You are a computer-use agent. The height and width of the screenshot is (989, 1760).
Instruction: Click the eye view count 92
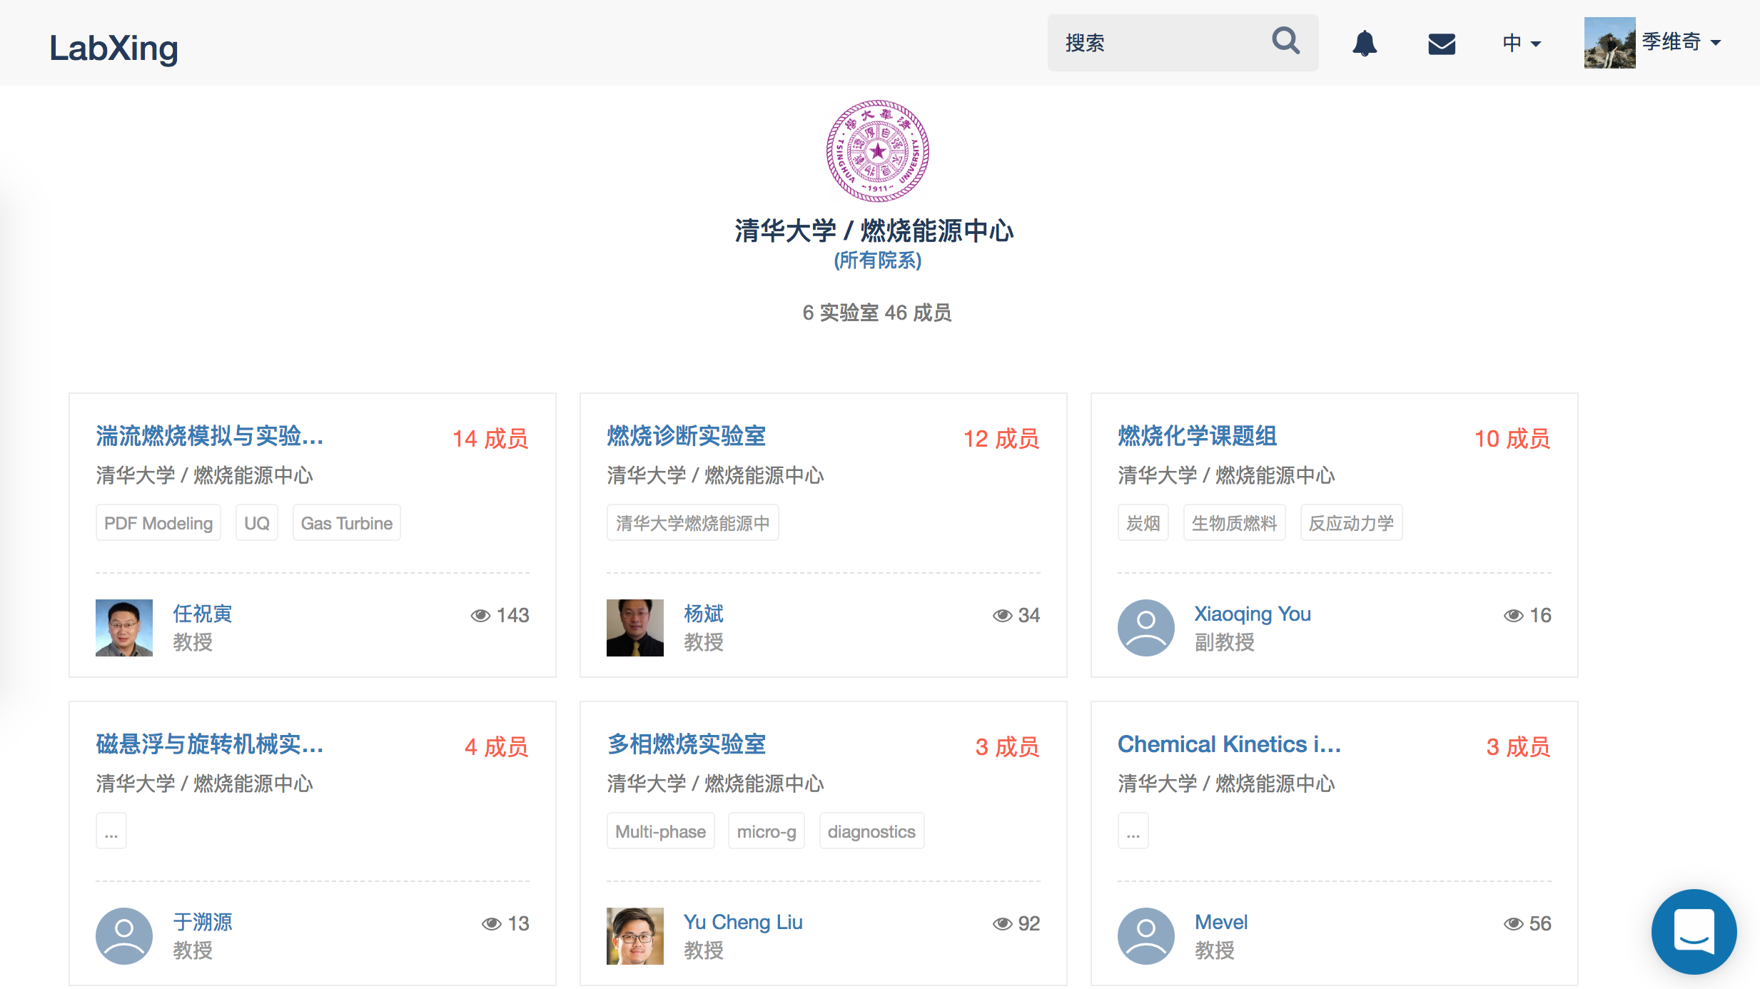(1016, 923)
